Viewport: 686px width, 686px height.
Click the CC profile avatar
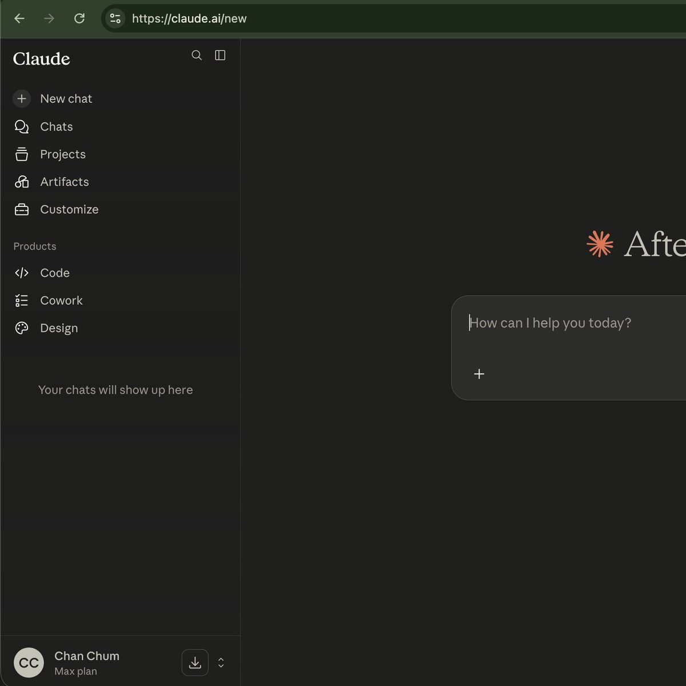coord(29,663)
